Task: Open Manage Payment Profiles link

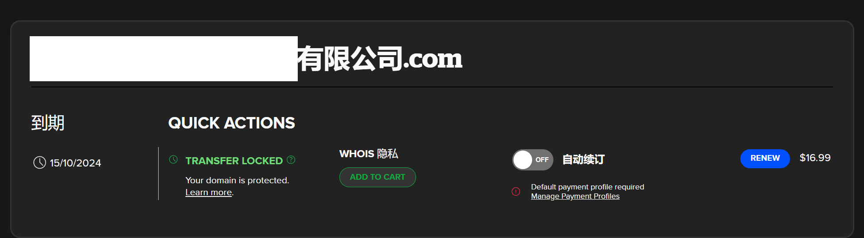Action: (x=575, y=196)
